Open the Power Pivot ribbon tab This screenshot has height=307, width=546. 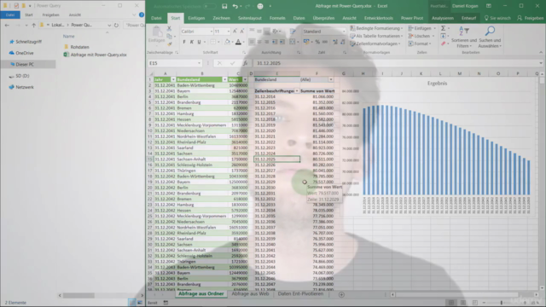pos(412,18)
